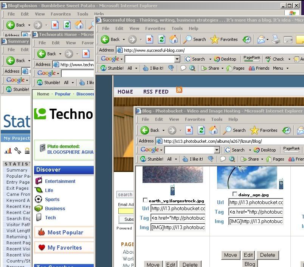Expand the Check dropdown arrow in Successful Blog
304x267 pixels.
(289, 59)
